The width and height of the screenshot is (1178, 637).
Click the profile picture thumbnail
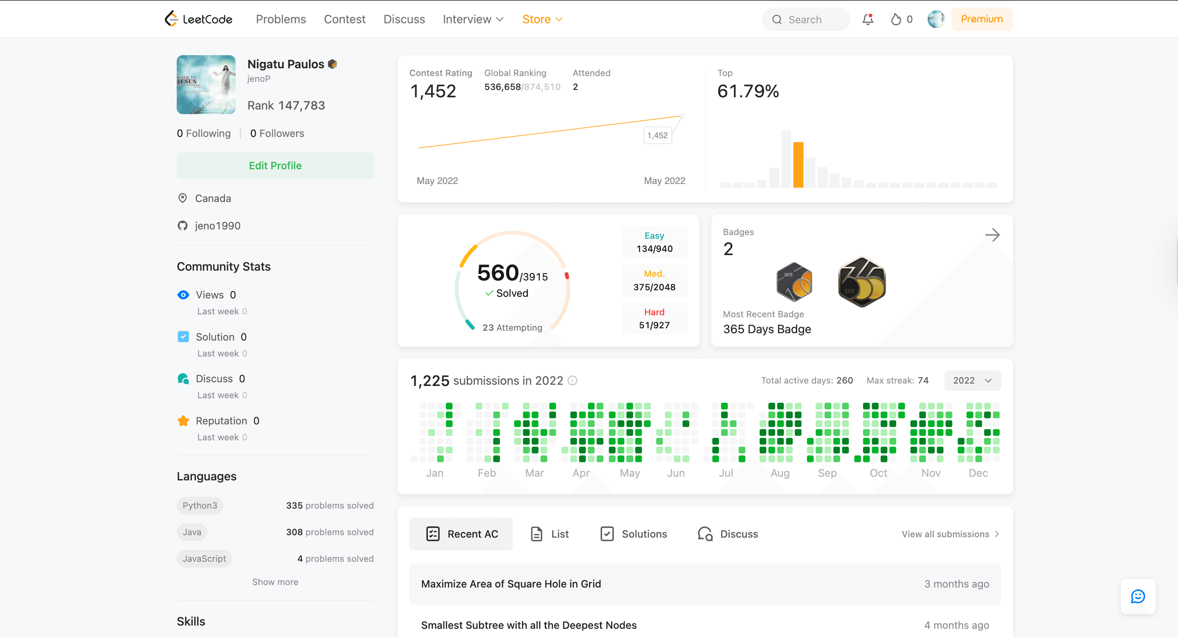point(206,85)
